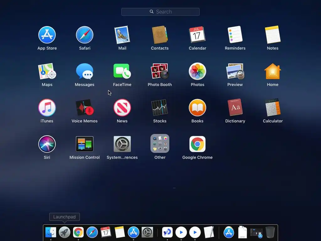Image resolution: width=321 pixels, height=241 pixels.
Task: Open the JUL 17 Calendar app in Launchpad
Action: pos(197,35)
